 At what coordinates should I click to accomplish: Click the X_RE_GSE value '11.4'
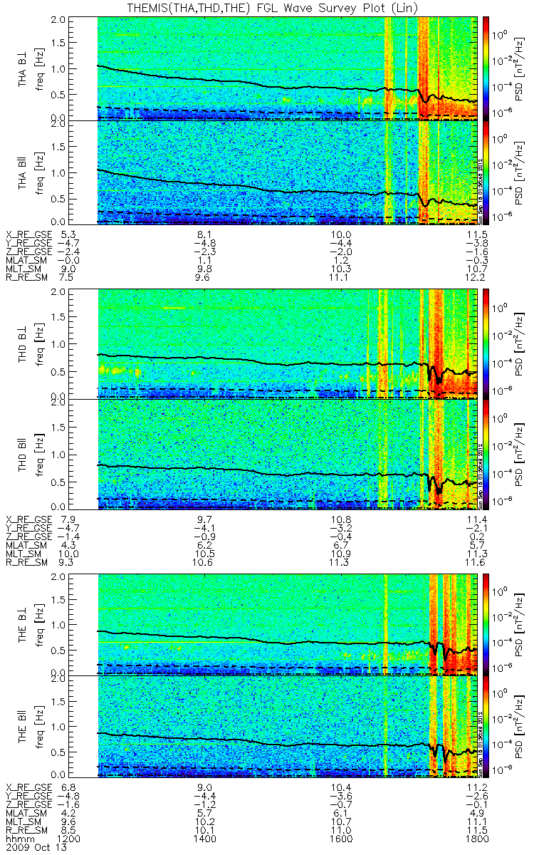tap(476, 520)
